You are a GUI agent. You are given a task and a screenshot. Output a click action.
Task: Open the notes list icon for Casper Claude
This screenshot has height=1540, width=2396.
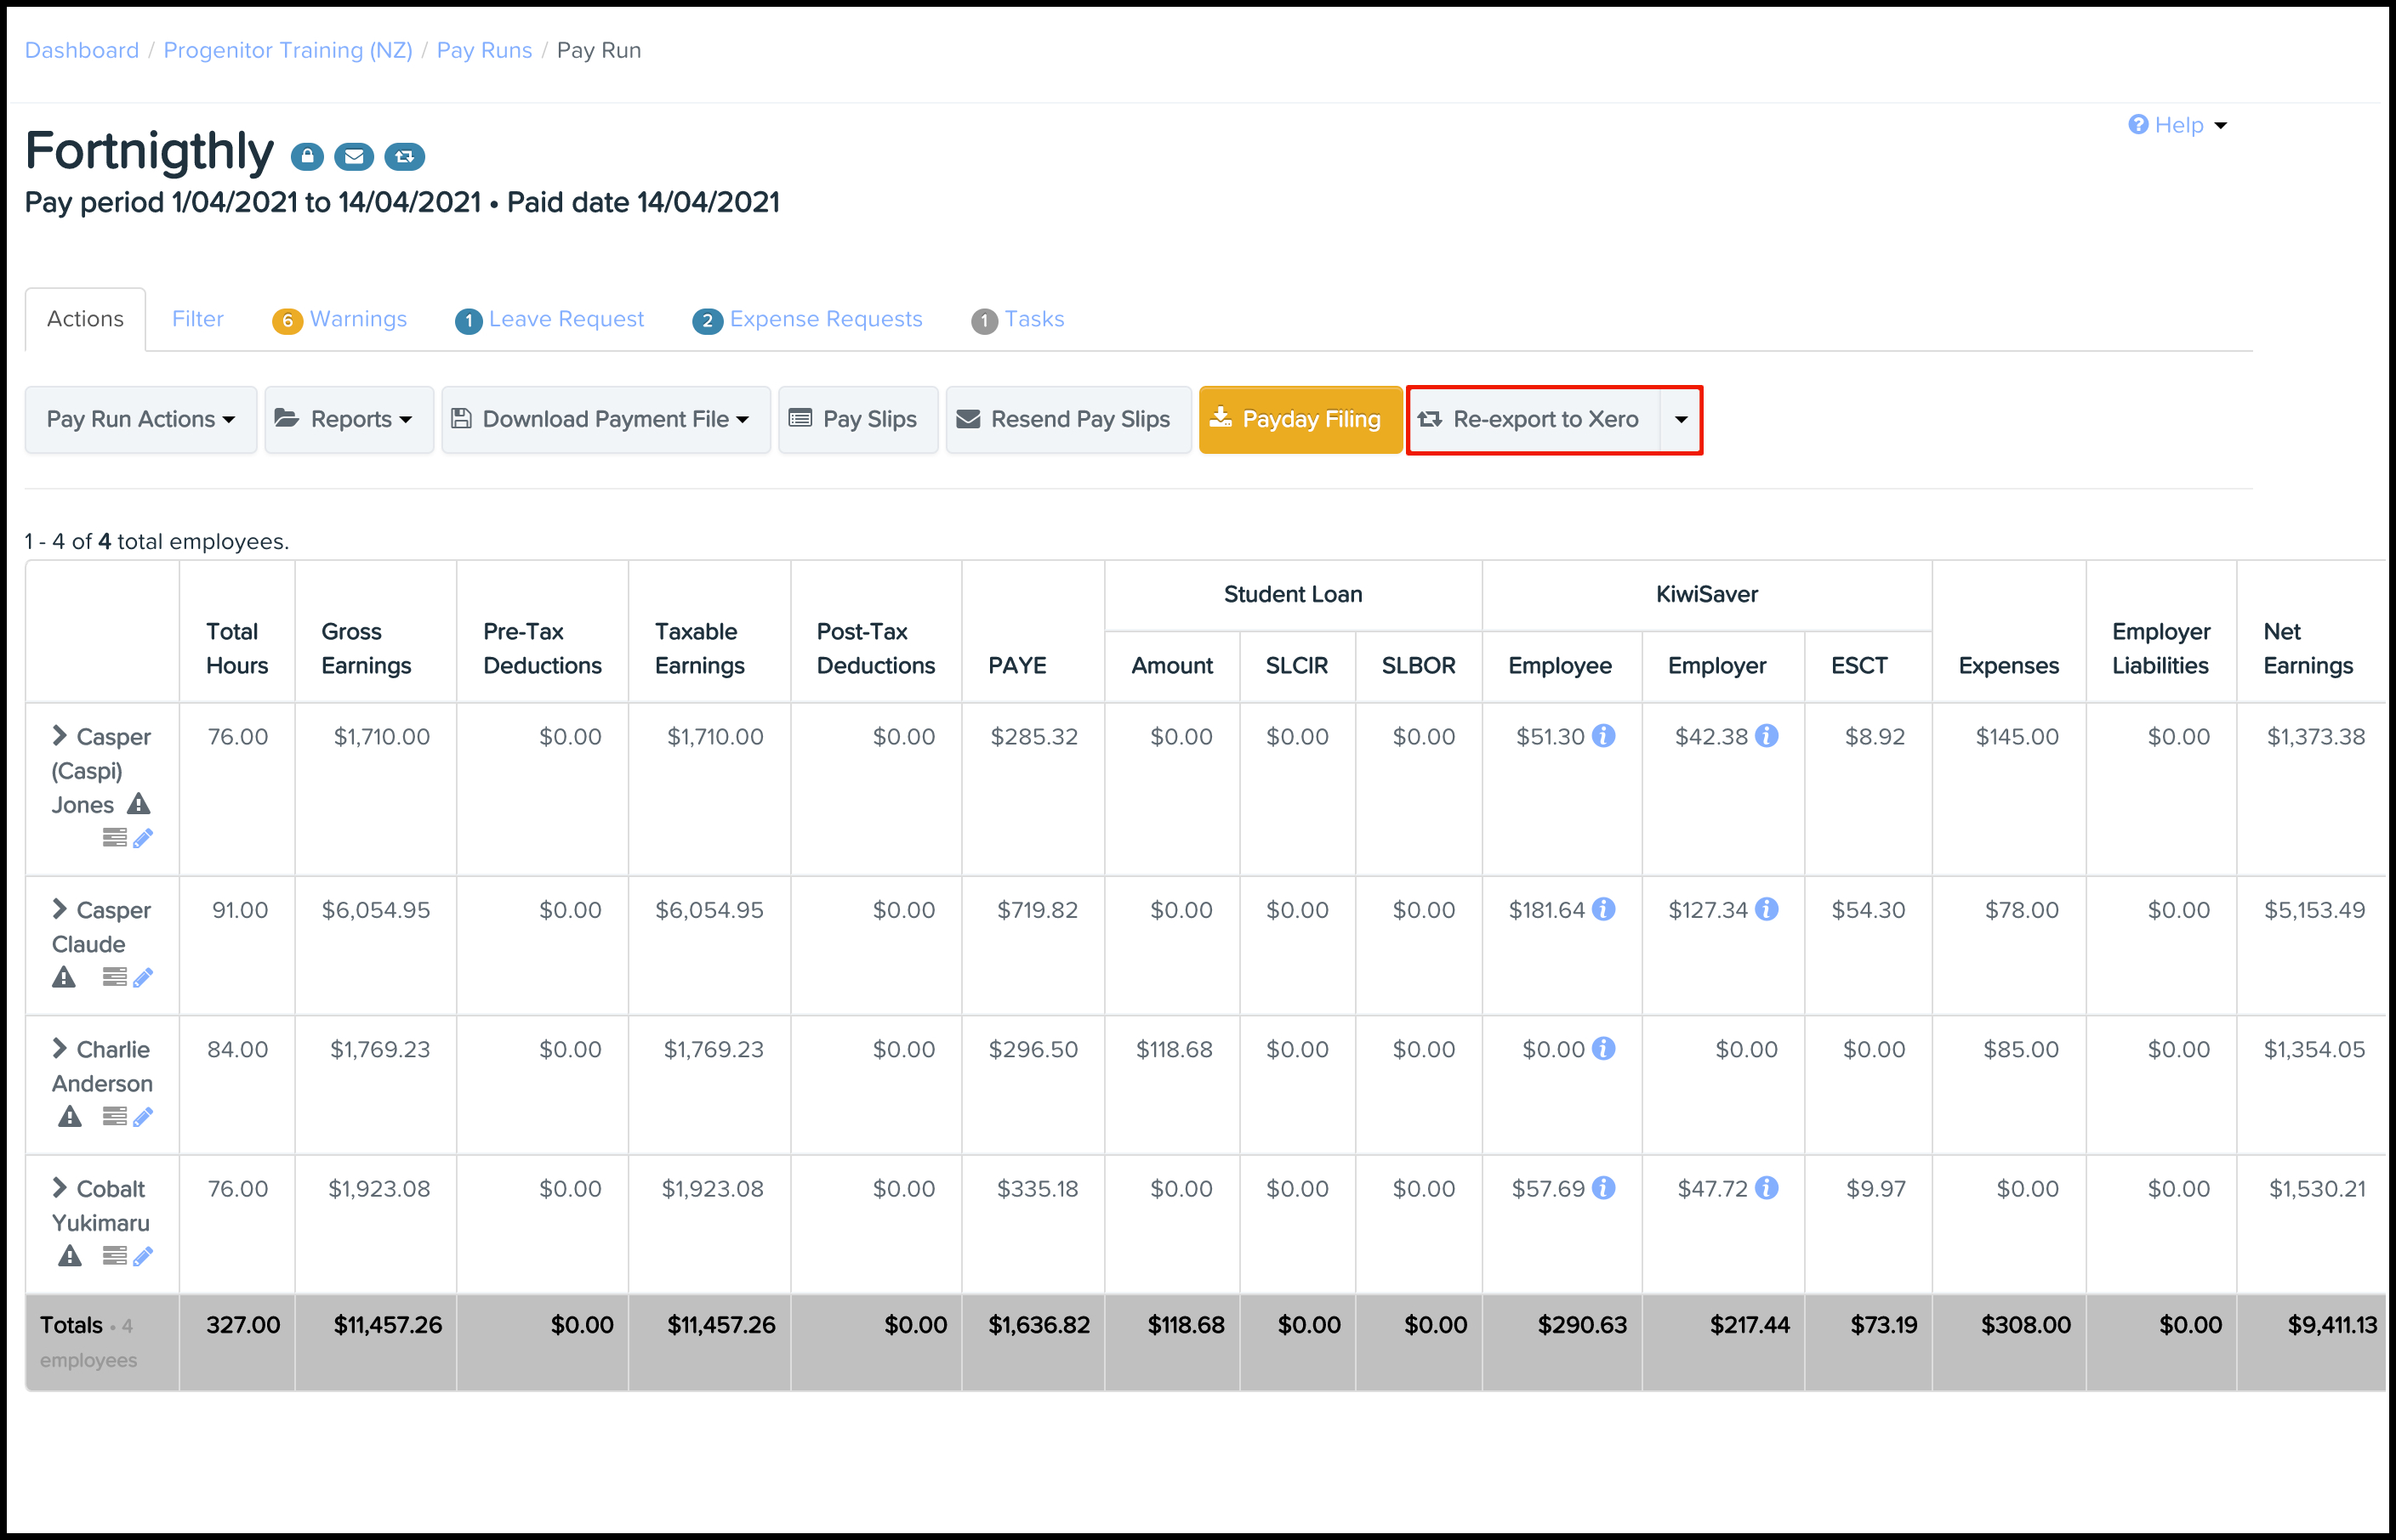coord(114,977)
